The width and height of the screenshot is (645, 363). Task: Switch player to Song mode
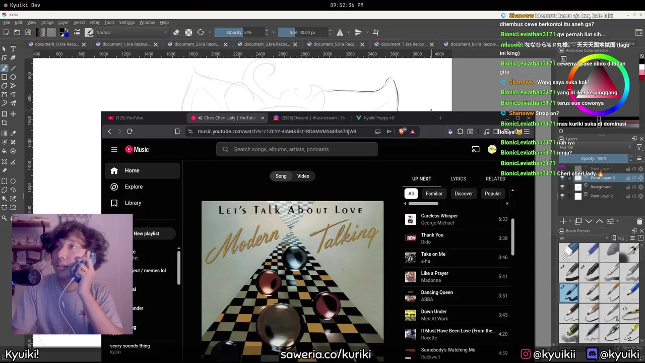point(281,176)
